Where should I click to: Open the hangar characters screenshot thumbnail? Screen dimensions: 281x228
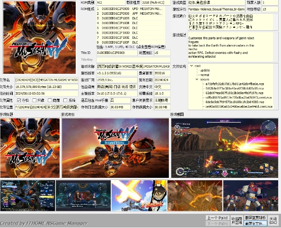tap(83, 195)
